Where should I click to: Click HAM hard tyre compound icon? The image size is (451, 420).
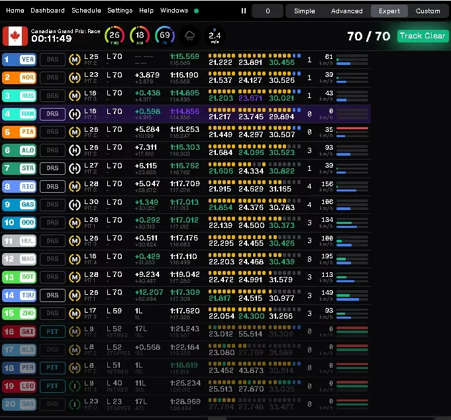click(x=75, y=114)
